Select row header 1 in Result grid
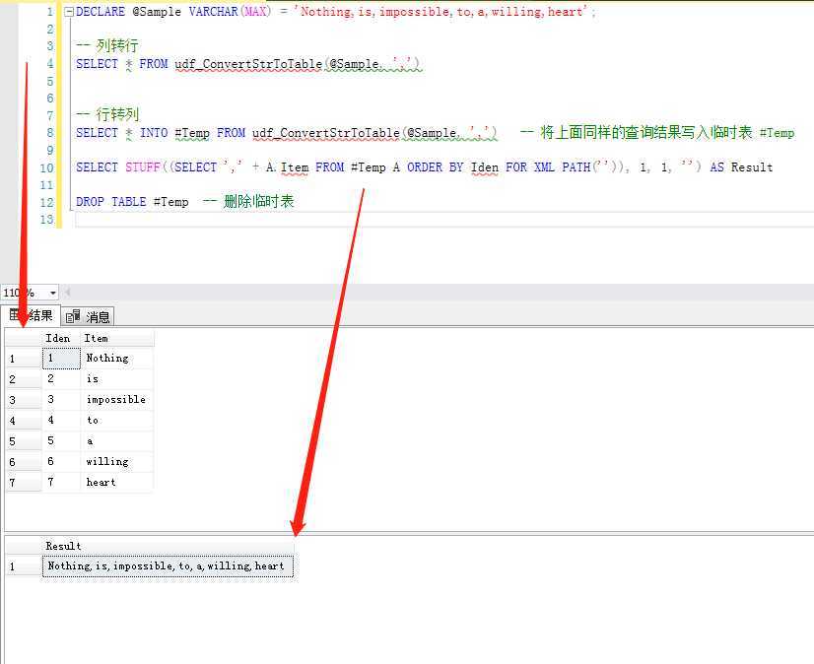Image resolution: width=814 pixels, height=664 pixels. coord(24,566)
